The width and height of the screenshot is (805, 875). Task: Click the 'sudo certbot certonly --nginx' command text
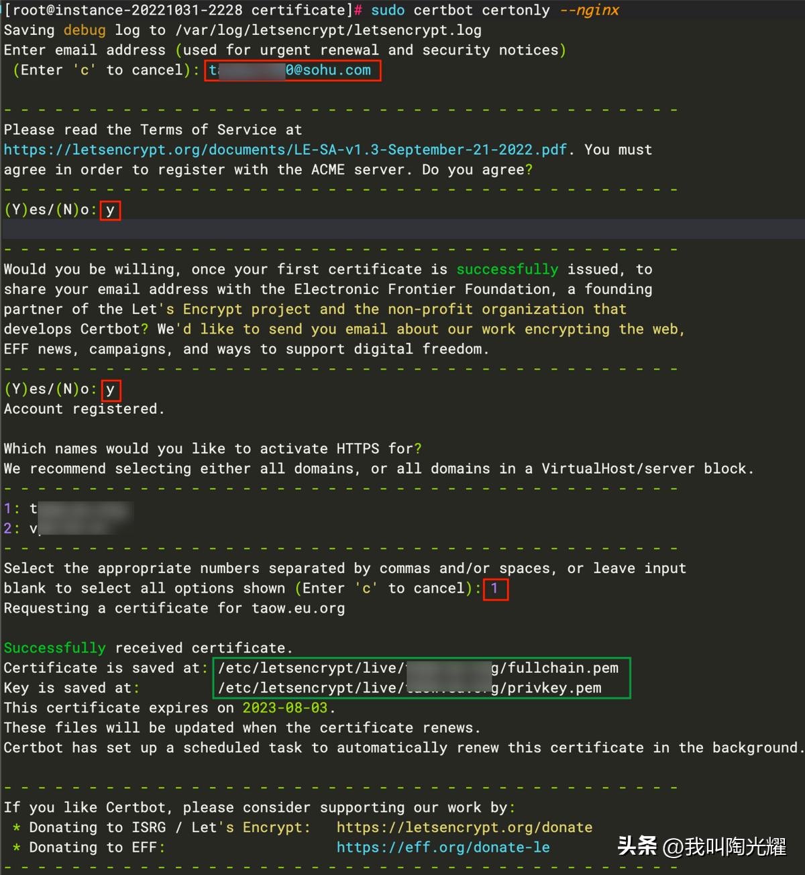495,10
